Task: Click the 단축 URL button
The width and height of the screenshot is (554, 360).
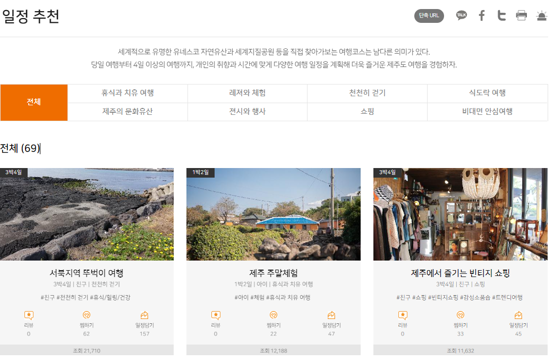Action: click(x=429, y=16)
